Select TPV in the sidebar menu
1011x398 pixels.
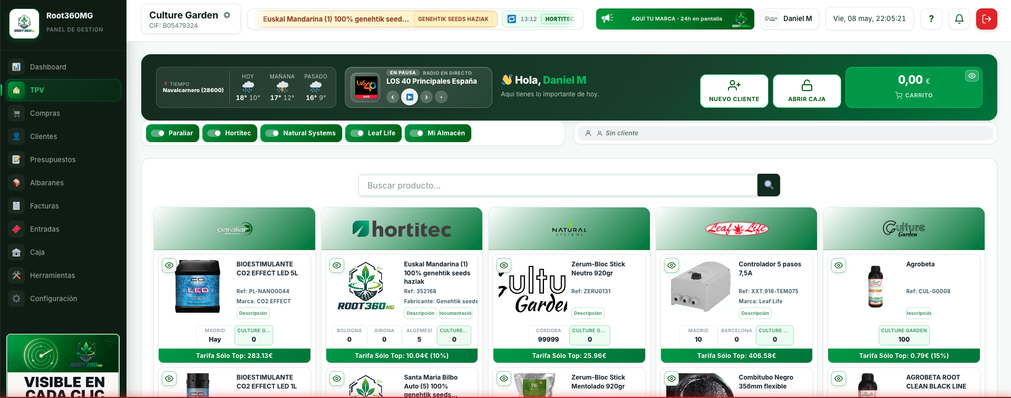click(x=63, y=90)
